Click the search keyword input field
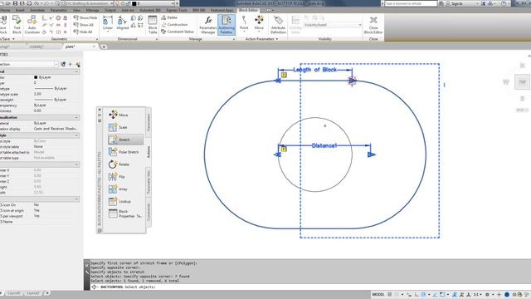This screenshot has width=531, height=299. tap(411, 3)
